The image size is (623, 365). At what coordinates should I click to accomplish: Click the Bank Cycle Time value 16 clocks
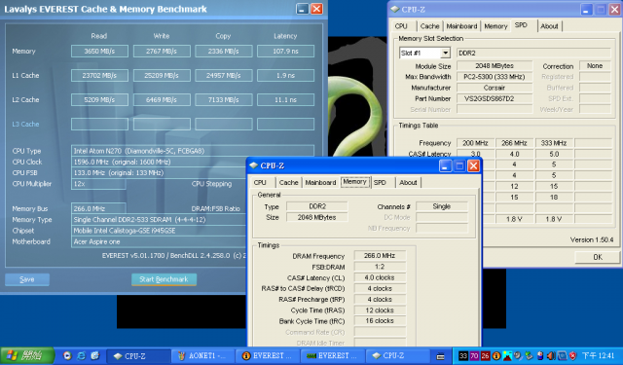point(380,321)
